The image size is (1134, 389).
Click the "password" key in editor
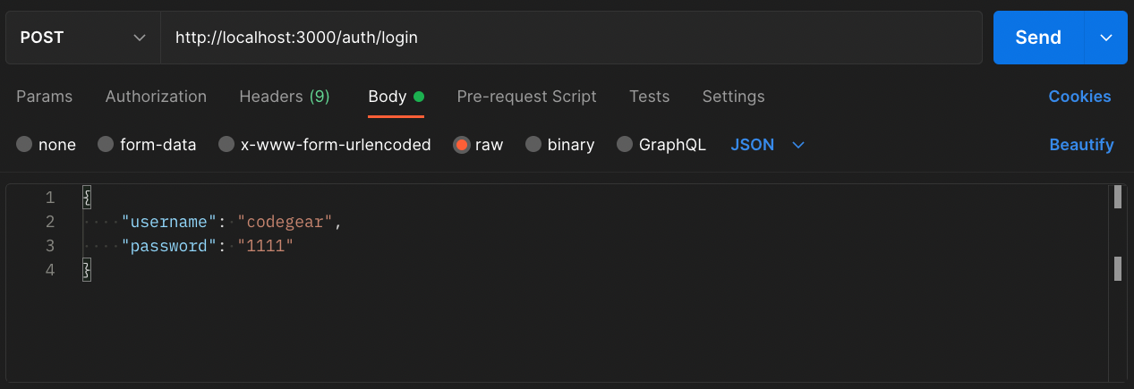click(169, 246)
